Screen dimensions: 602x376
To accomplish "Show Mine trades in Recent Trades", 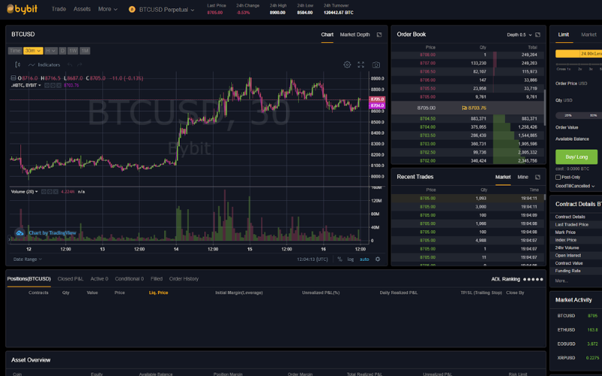I will (523, 177).
